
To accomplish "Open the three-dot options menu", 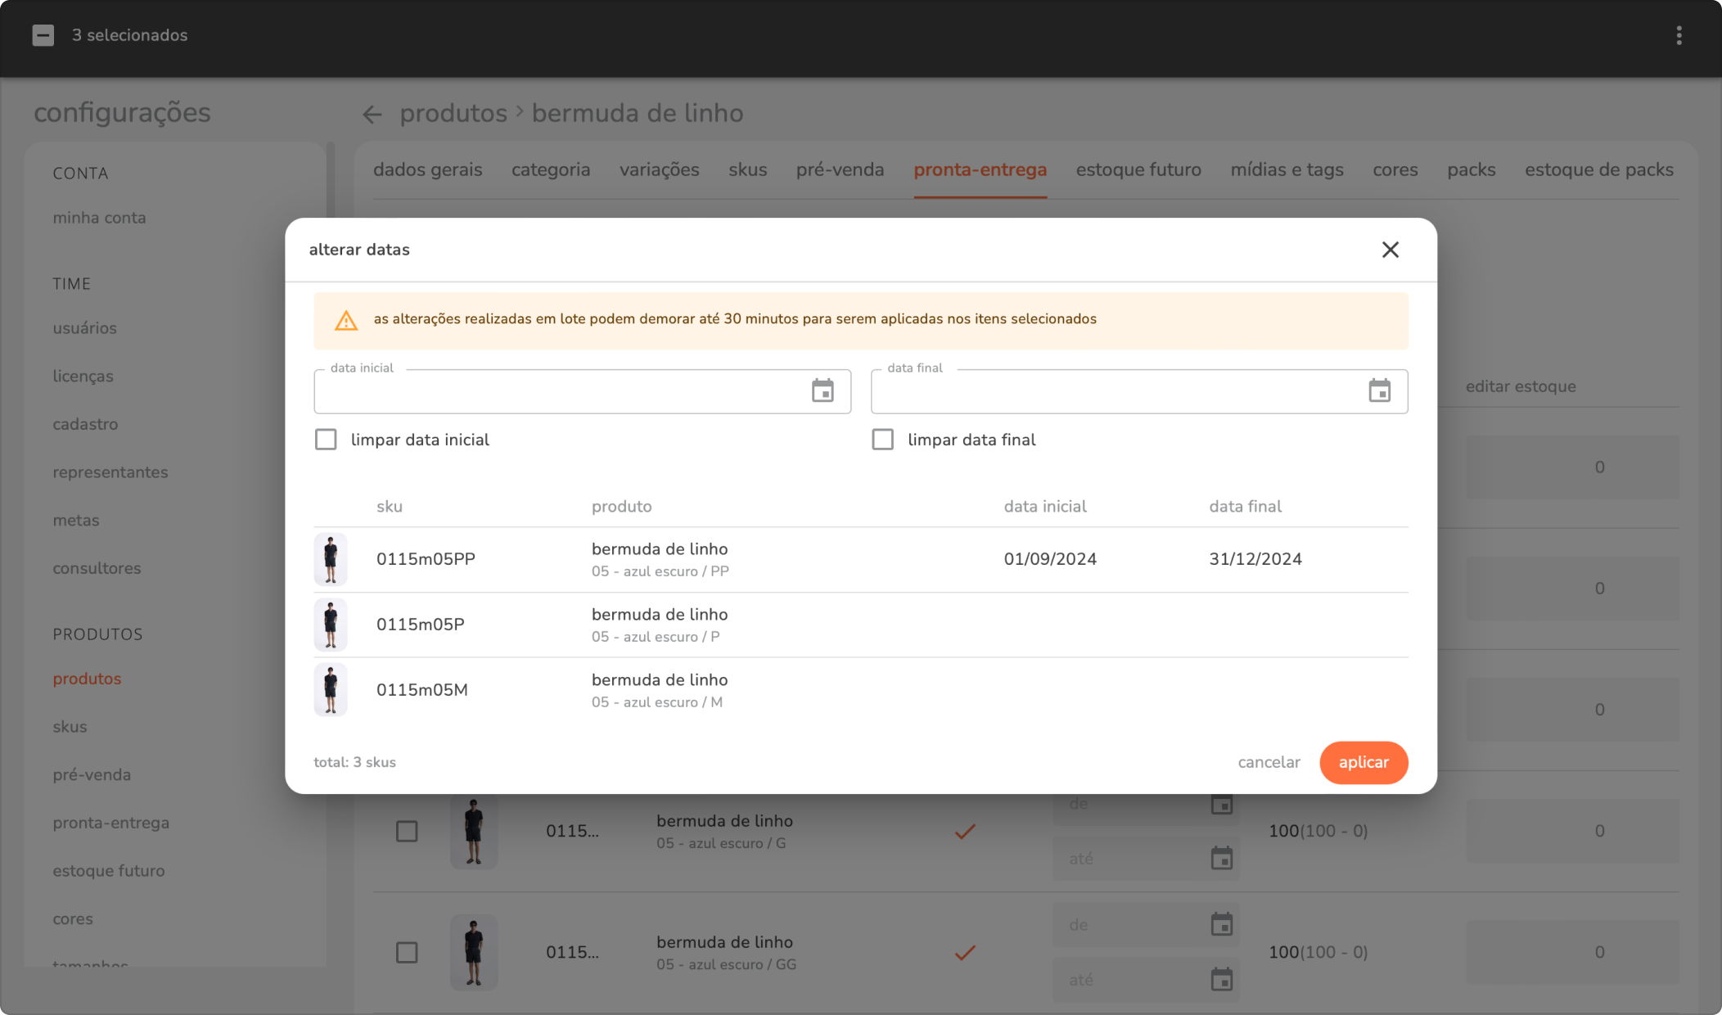I will click(1679, 35).
